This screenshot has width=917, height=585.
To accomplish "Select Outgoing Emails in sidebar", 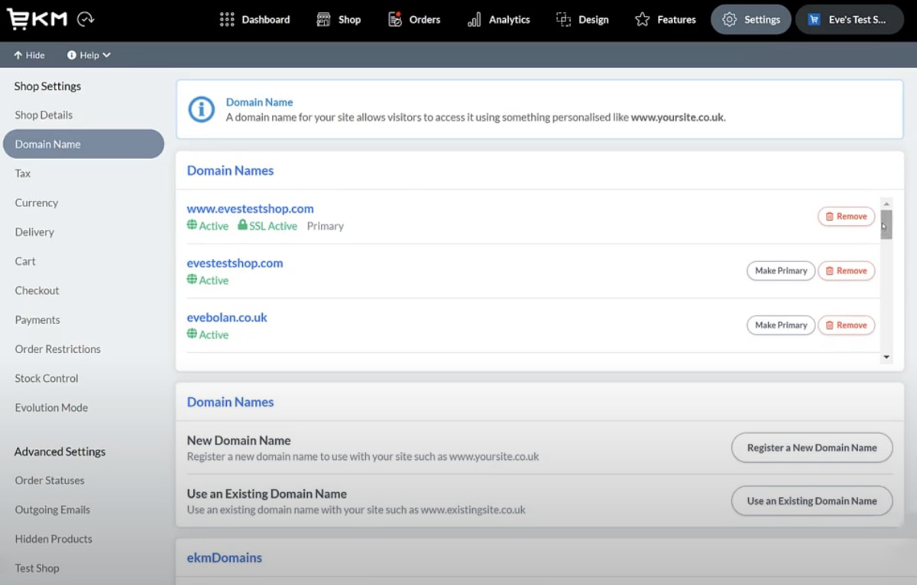I will coord(53,510).
